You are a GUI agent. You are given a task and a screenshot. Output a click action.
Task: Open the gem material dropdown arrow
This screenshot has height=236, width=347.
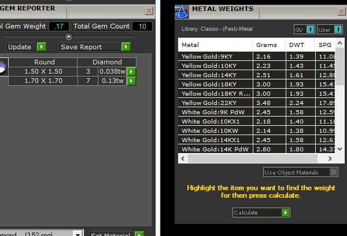tap(77, 233)
